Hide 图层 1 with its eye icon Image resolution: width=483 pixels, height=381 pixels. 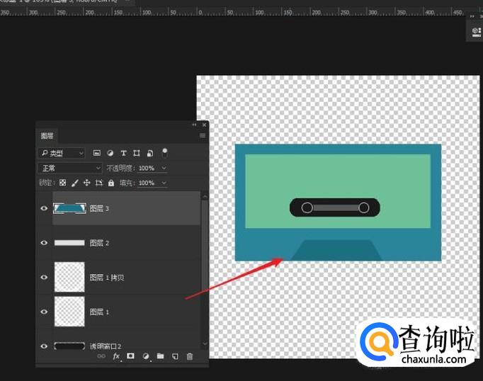pyautogui.click(x=44, y=312)
